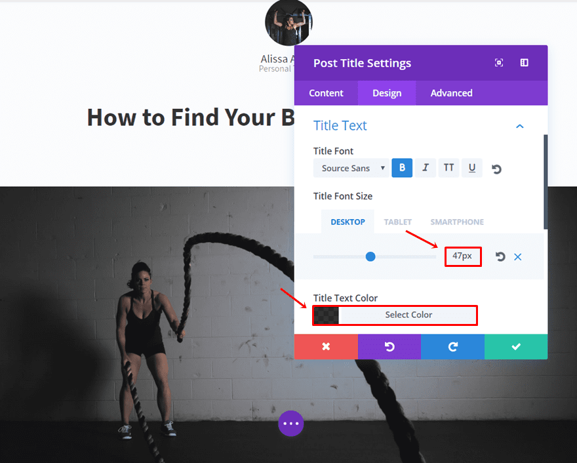Toggle uppercase TT title formatting
The image size is (577, 463).
click(448, 168)
